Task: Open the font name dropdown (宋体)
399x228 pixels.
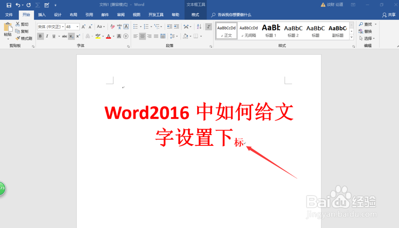Action: click(x=63, y=27)
